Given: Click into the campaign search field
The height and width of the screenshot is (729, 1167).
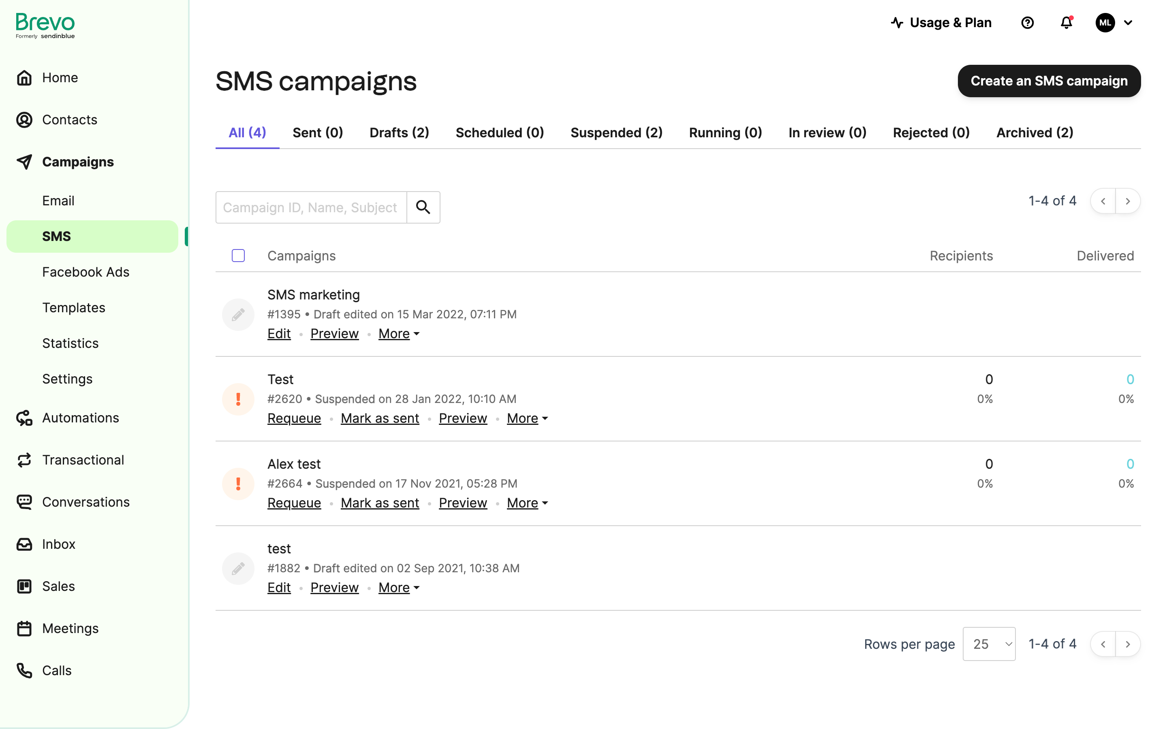Looking at the screenshot, I should pyautogui.click(x=310, y=207).
